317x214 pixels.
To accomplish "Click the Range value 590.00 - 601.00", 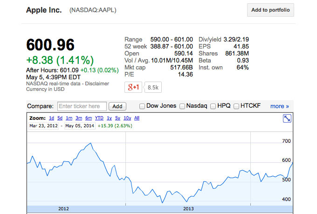I will coord(172,39).
